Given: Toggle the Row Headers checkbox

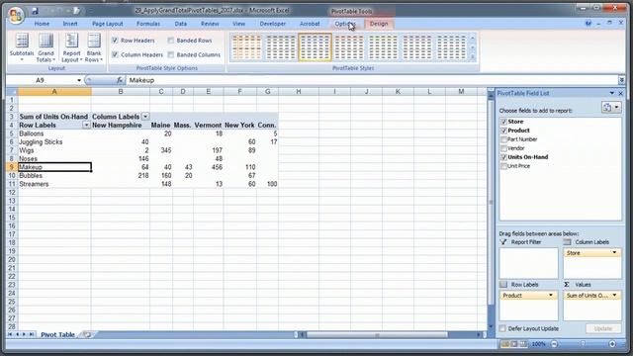Looking at the screenshot, I should pyautogui.click(x=115, y=41).
